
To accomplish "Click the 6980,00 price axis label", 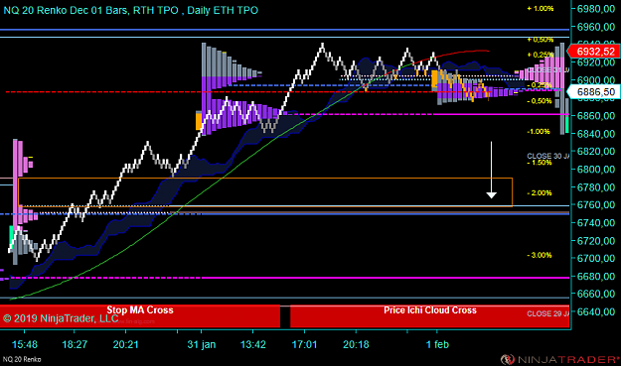I will [x=596, y=9].
